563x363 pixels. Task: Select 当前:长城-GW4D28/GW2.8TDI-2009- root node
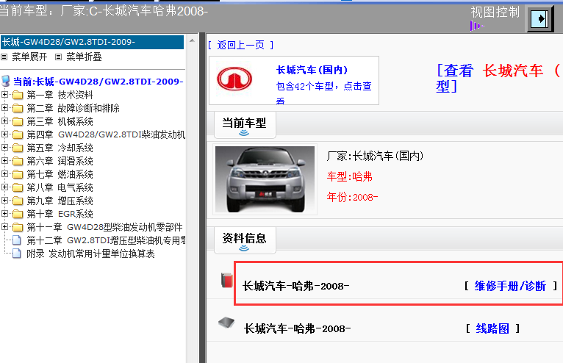pos(98,82)
